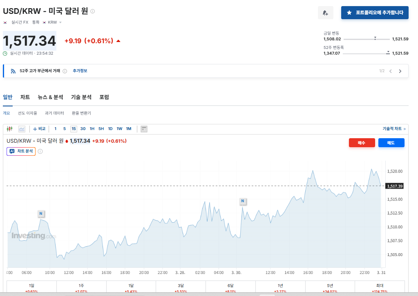Set chart interval to 1W
Viewport: 418px width, 296px height.
click(x=119, y=129)
